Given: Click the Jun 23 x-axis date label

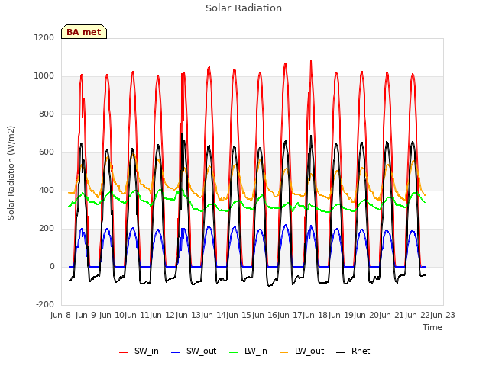Looking at the screenshot, I should pyautogui.click(x=443, y=315).
